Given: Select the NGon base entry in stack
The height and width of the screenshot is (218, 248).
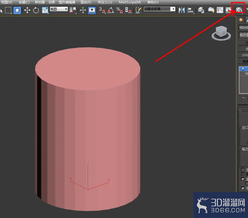Looking at the screenshot, I should (x=244, y=73).
